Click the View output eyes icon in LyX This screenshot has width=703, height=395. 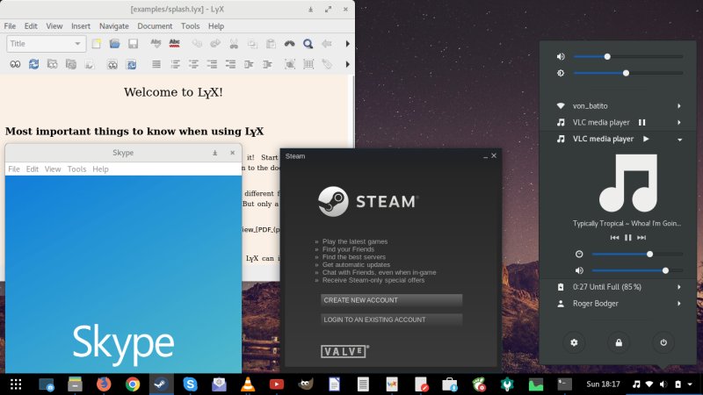click(15, 64)
